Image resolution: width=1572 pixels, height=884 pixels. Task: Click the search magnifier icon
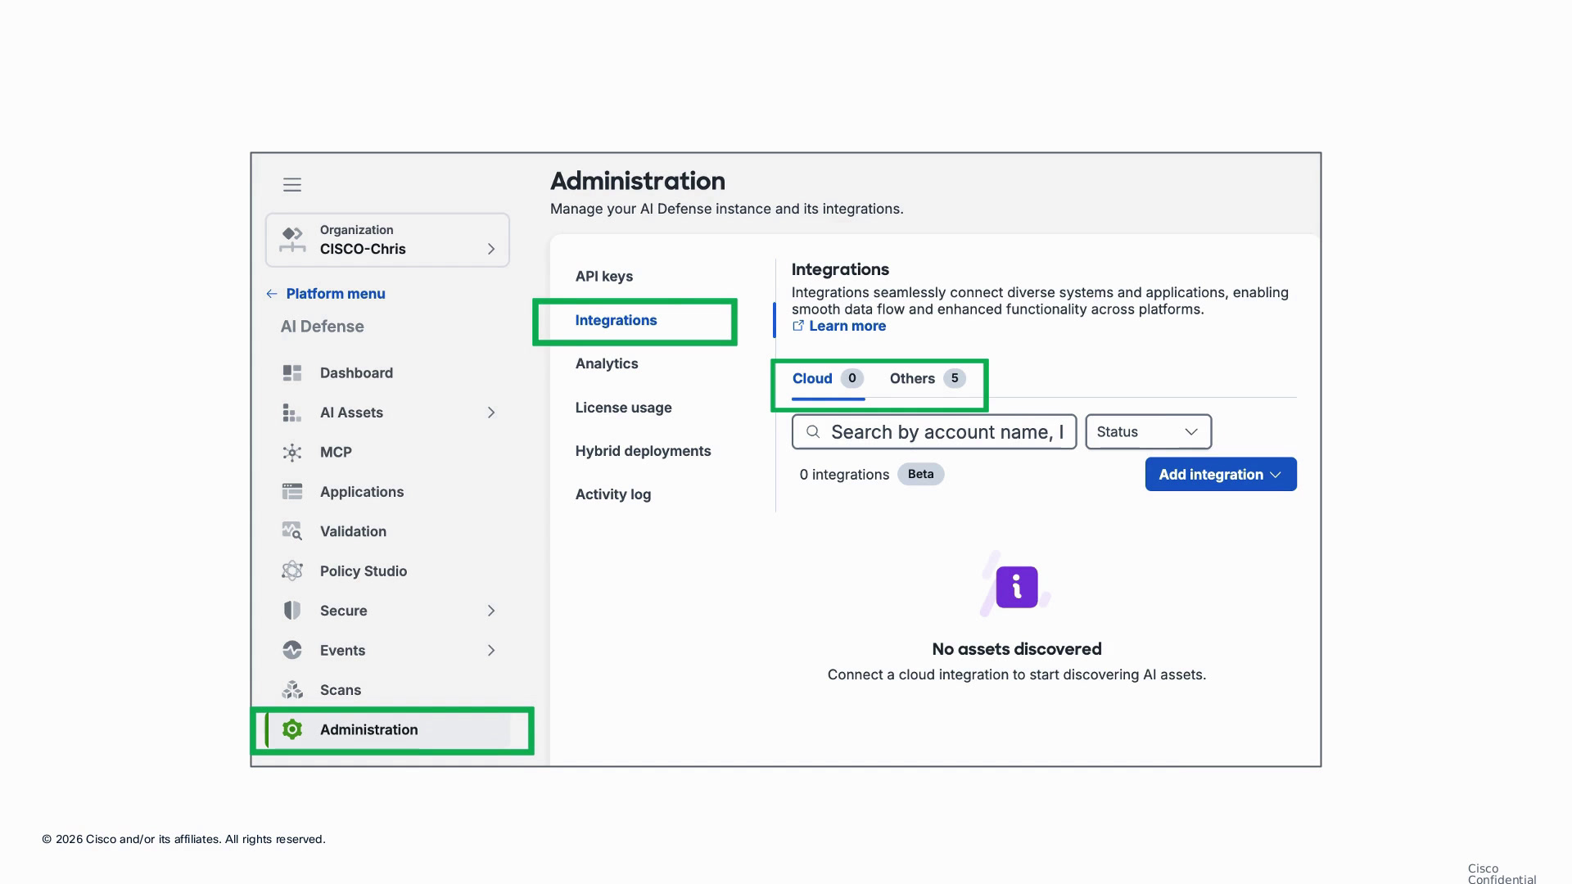(813, 432)
